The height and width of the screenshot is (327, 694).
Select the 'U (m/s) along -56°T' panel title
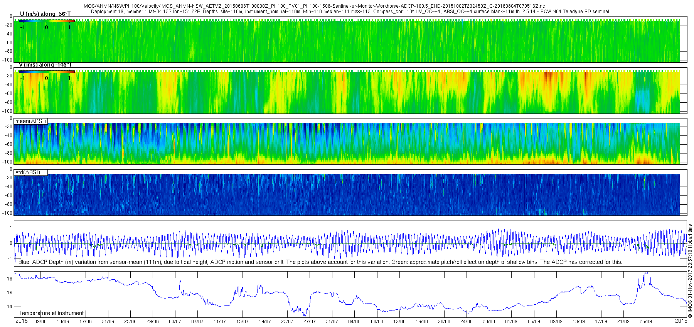click(45, 14)
